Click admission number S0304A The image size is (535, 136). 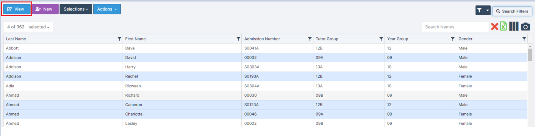point(252,86)
